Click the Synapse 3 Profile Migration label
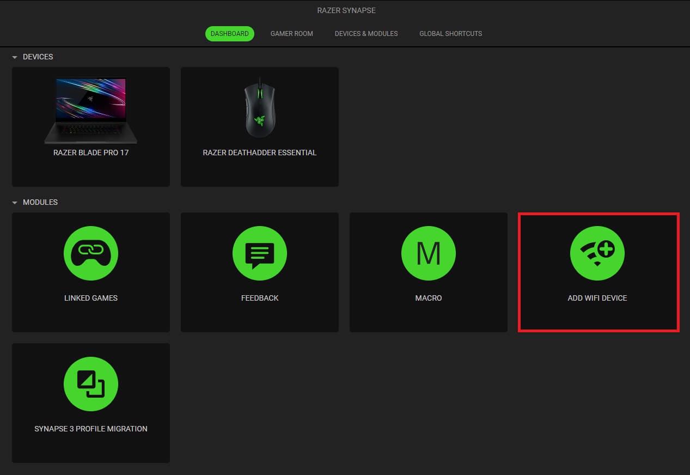Viewport: 690px width, 475px height. 91,429
